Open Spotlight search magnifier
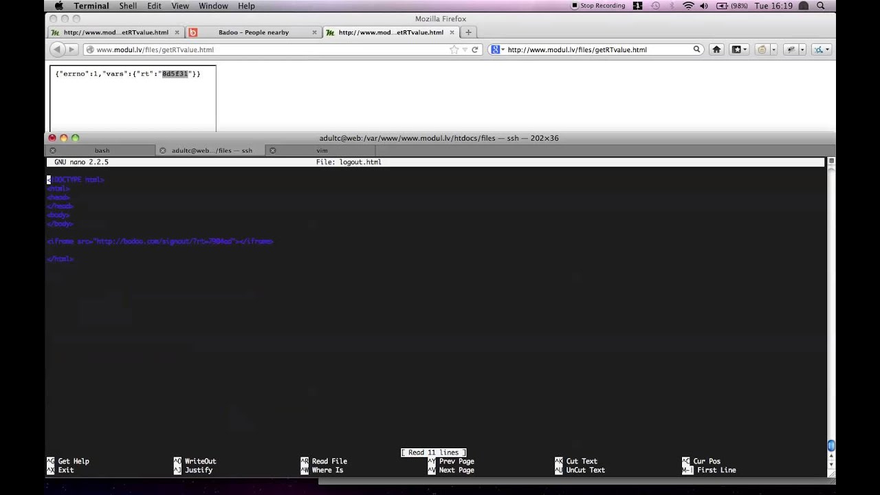This screenshot has width=880, height=495. pos(820,5)
